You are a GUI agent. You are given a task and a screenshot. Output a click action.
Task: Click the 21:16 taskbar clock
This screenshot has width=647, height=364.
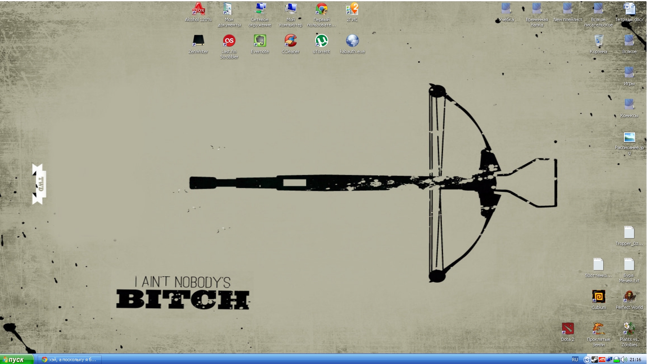tap(635, 360)
